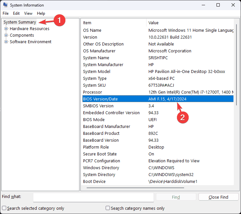Select the Embedded Controller Version row

coord(158,113)
